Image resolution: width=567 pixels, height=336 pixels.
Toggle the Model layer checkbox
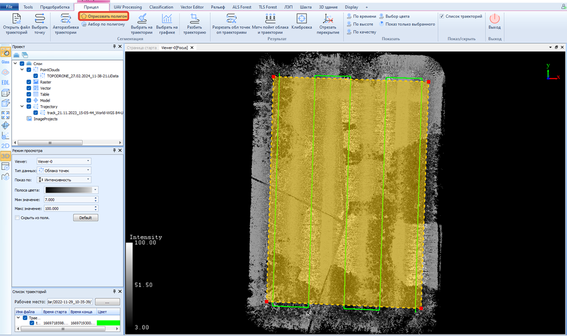29,101
